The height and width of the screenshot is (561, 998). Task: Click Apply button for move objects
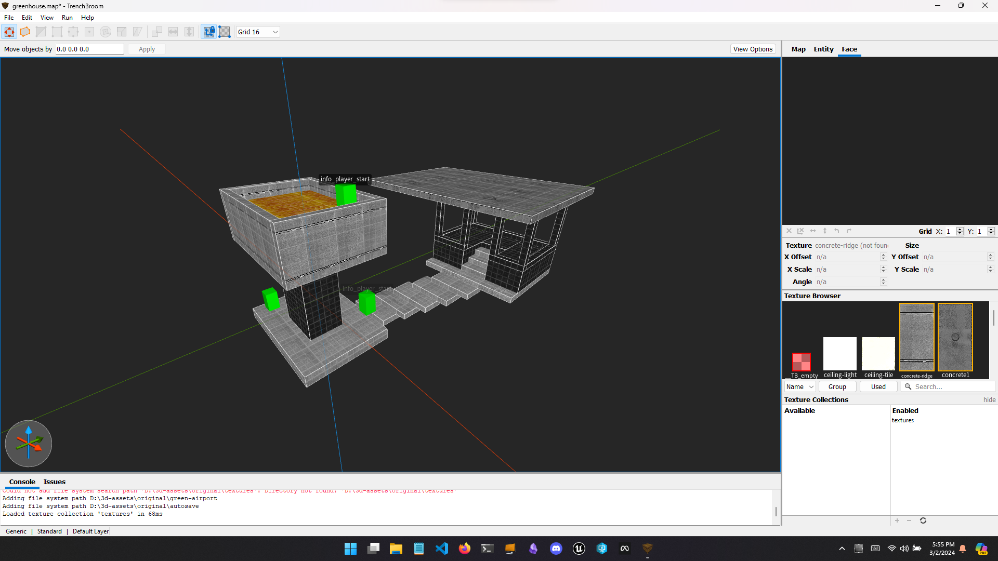coord(147,49)
